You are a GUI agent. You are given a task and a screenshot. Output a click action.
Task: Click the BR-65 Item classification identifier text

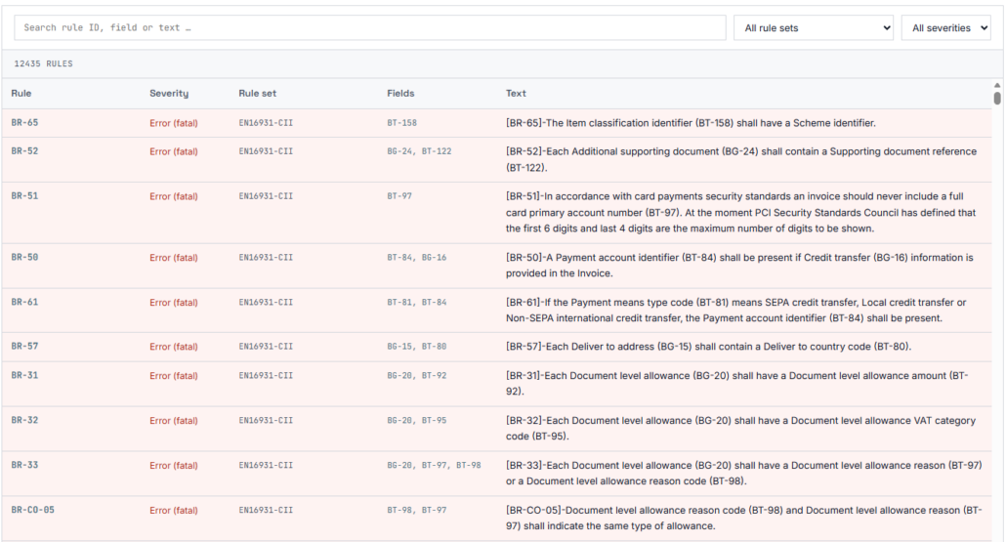point(691,123)
